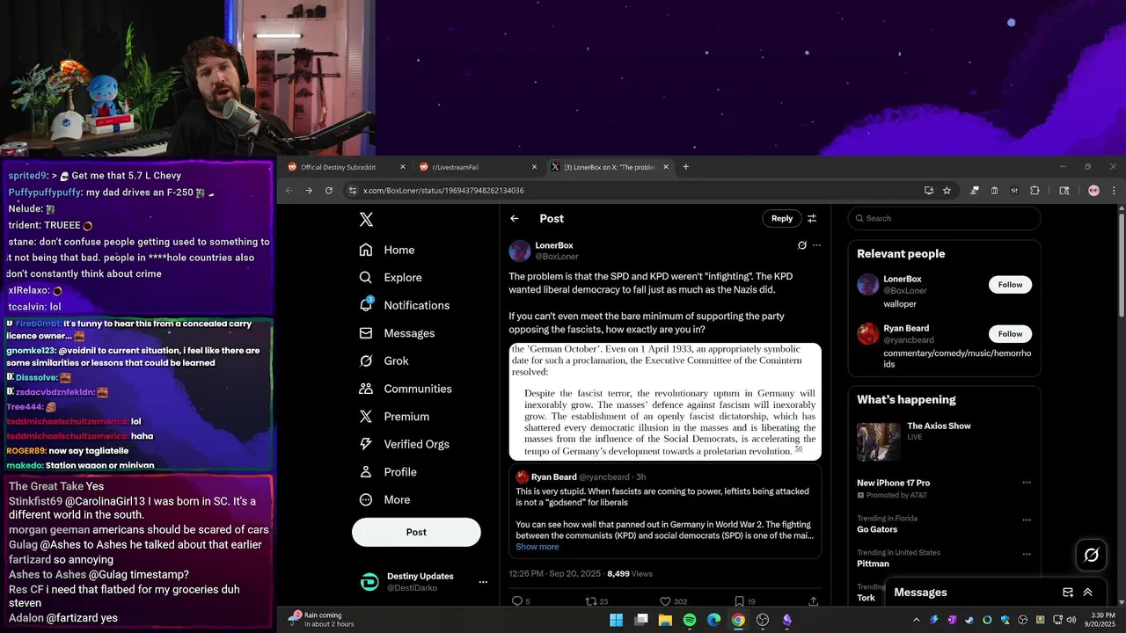Close the LonerBox on X tab
Image resolution: width=1126 pixels, height=633 pixels.
(666, 167)
